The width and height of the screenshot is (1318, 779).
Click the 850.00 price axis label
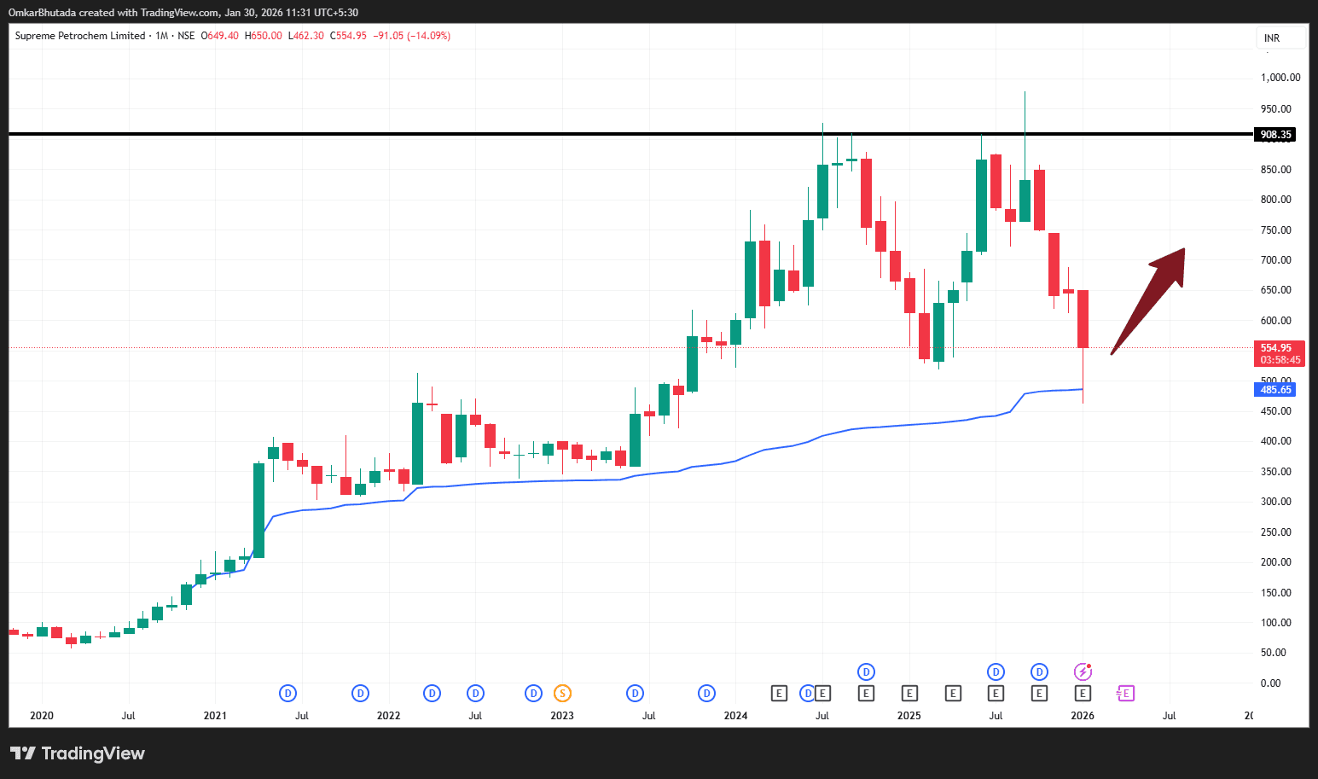[1276, 170]
